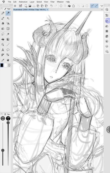Click the black main color swatch
The width and height of the screenshot is (110, 173).
pos(2,65)
